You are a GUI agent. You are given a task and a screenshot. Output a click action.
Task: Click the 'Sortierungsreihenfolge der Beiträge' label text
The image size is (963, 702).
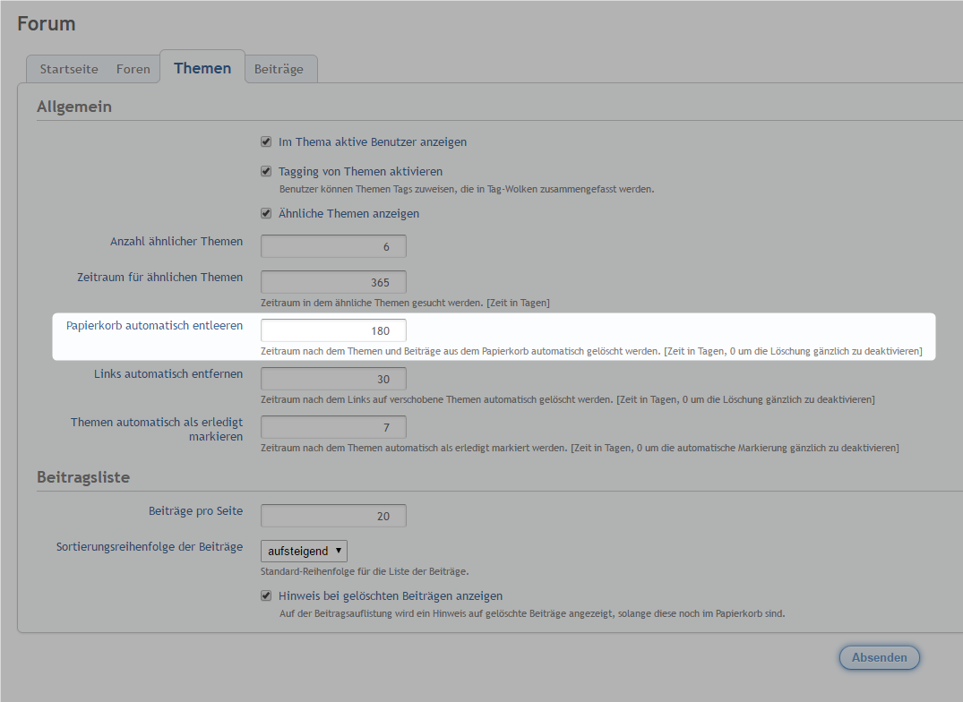(x=150, y=546)
